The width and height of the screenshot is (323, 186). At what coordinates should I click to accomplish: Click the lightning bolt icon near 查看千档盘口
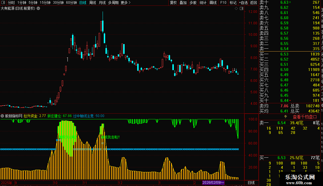(x=286, y=117)
